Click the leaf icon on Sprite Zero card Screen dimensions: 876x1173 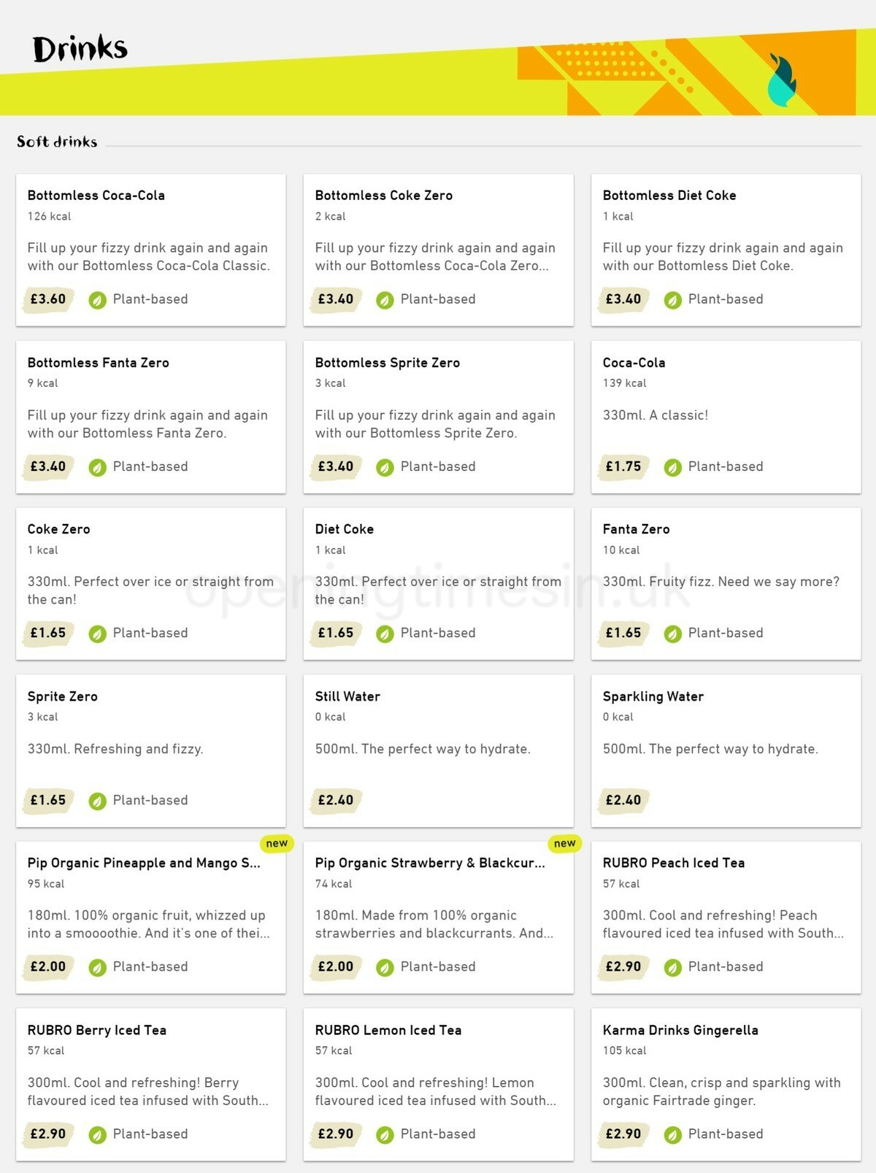pyautogui.click(x=97, y=801)
